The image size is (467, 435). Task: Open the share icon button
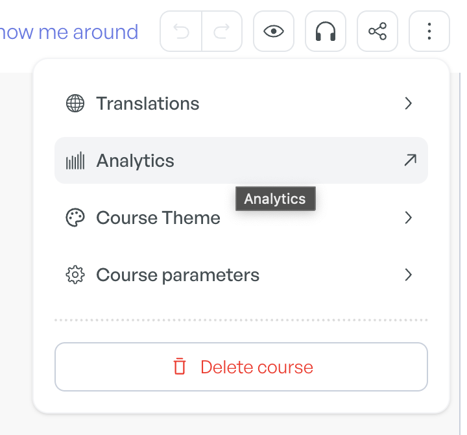(x=377, y=31)
